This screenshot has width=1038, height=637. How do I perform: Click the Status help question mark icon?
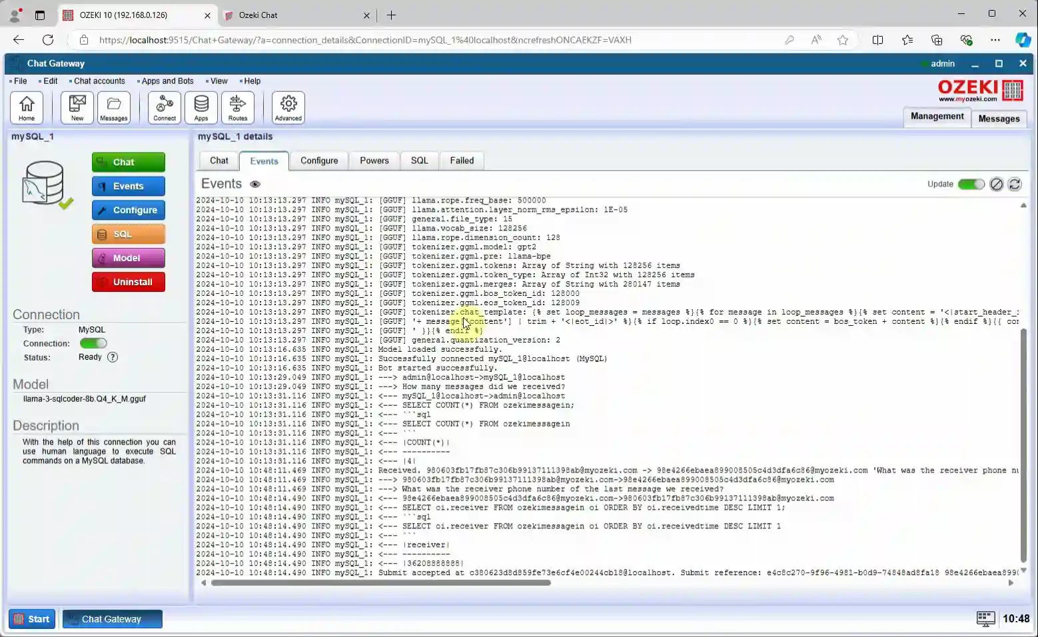point(113,357)
